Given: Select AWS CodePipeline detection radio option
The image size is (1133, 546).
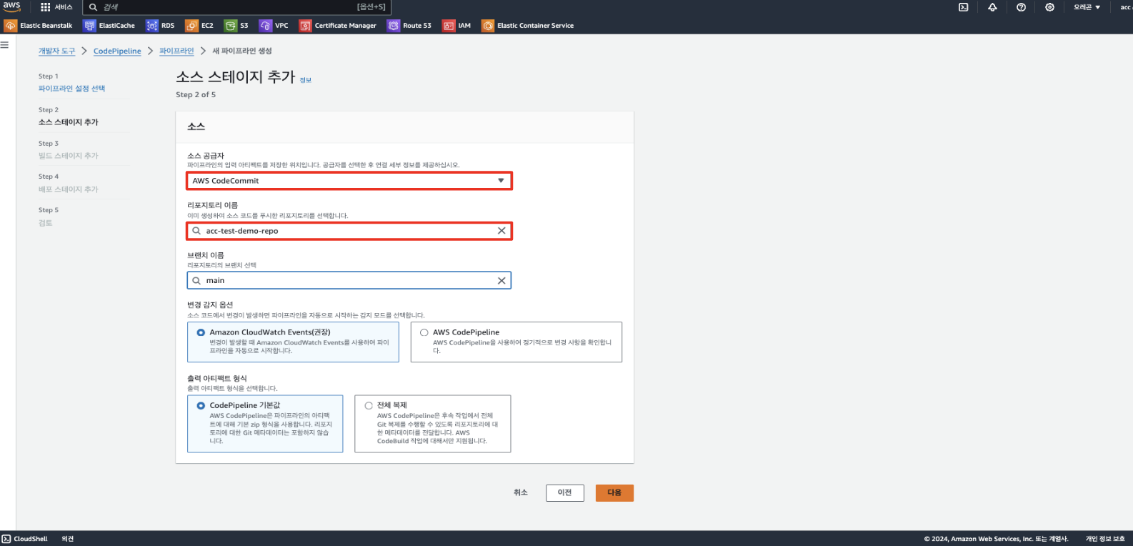Looking at the screenshot, I should [424, 332].
